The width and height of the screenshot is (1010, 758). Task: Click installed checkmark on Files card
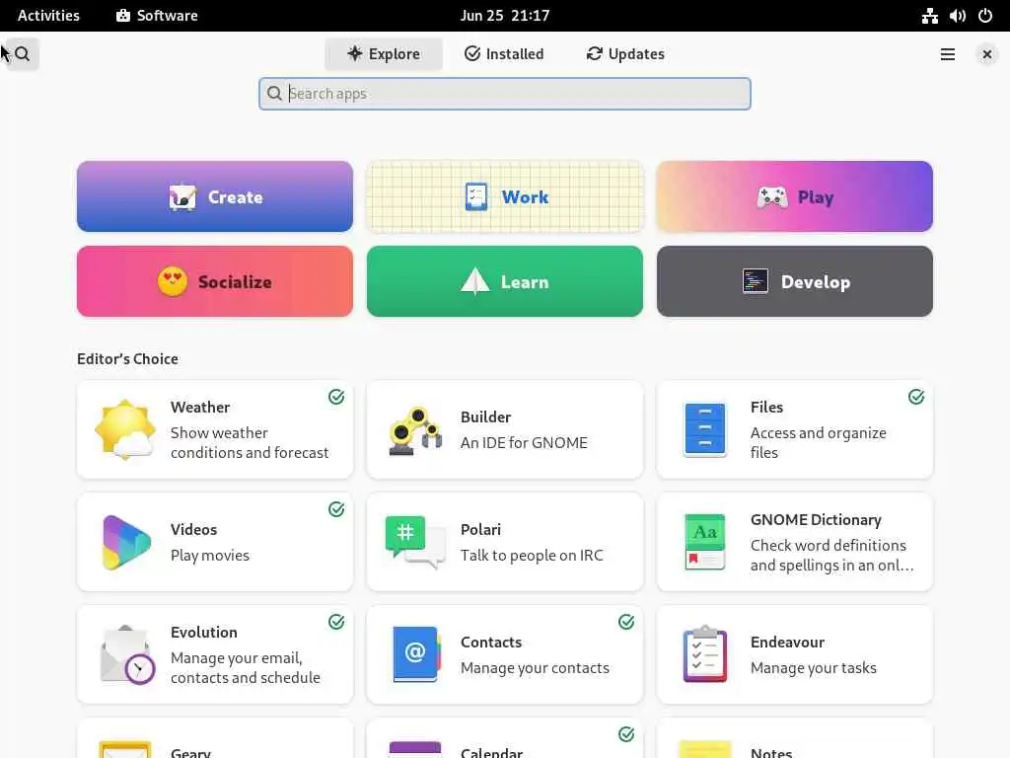coord(916,397)
